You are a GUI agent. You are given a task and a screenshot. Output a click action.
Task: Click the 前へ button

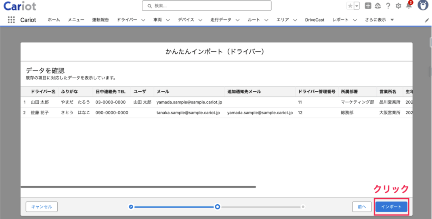pyautogui.click(x=362, y=207)
